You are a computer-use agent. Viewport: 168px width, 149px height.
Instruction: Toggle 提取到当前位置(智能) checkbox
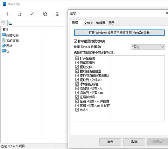coord(77,76)
